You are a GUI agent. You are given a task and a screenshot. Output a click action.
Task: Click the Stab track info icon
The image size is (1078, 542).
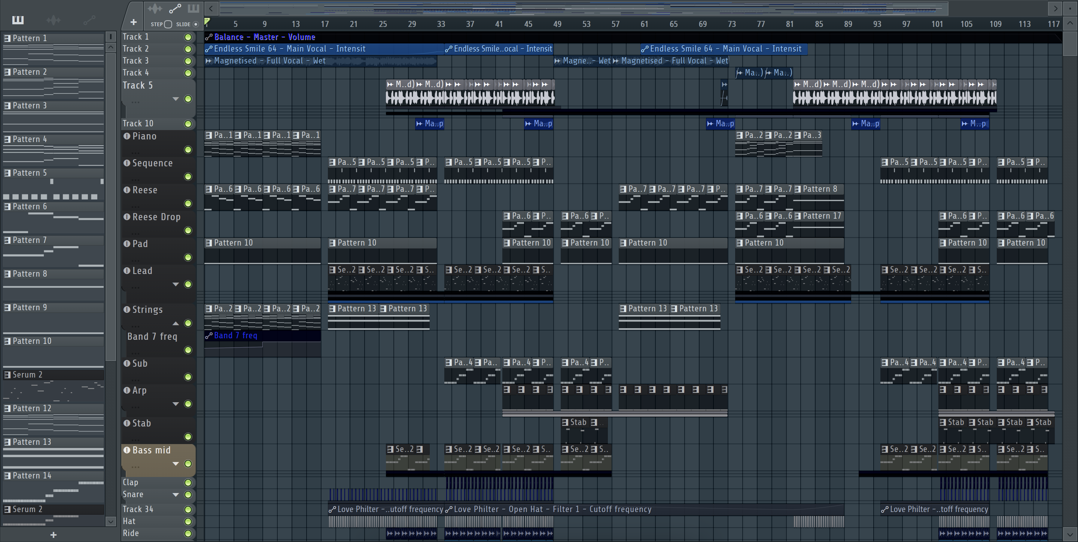coord(127,423)
